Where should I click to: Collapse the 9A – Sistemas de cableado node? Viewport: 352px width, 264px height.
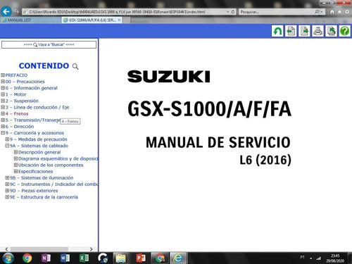pos(7,146)
